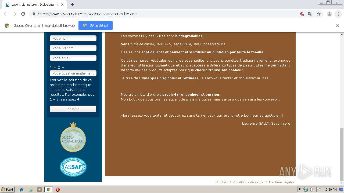Viewport: 344px width, 193px height.
Task: Click the site security padlock icon
Action: pyautogui.click(x=34, y=14)
